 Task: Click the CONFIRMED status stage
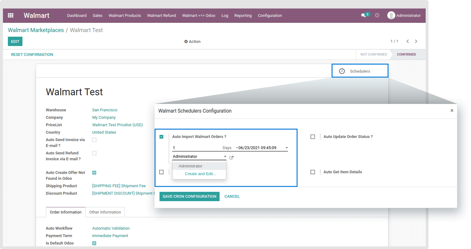tap(406, 55)
